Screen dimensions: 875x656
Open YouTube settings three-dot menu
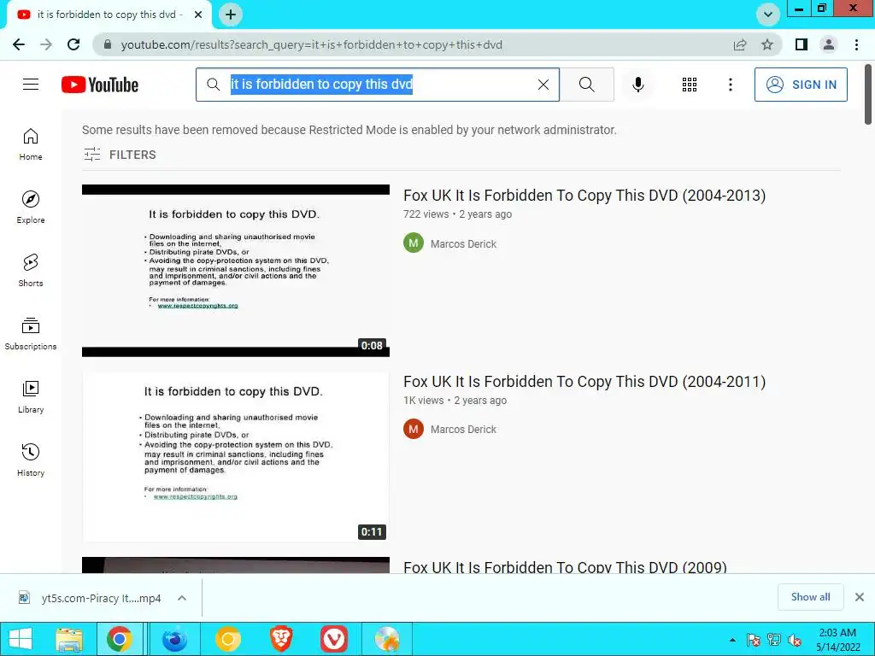click(x=730, y=85)
